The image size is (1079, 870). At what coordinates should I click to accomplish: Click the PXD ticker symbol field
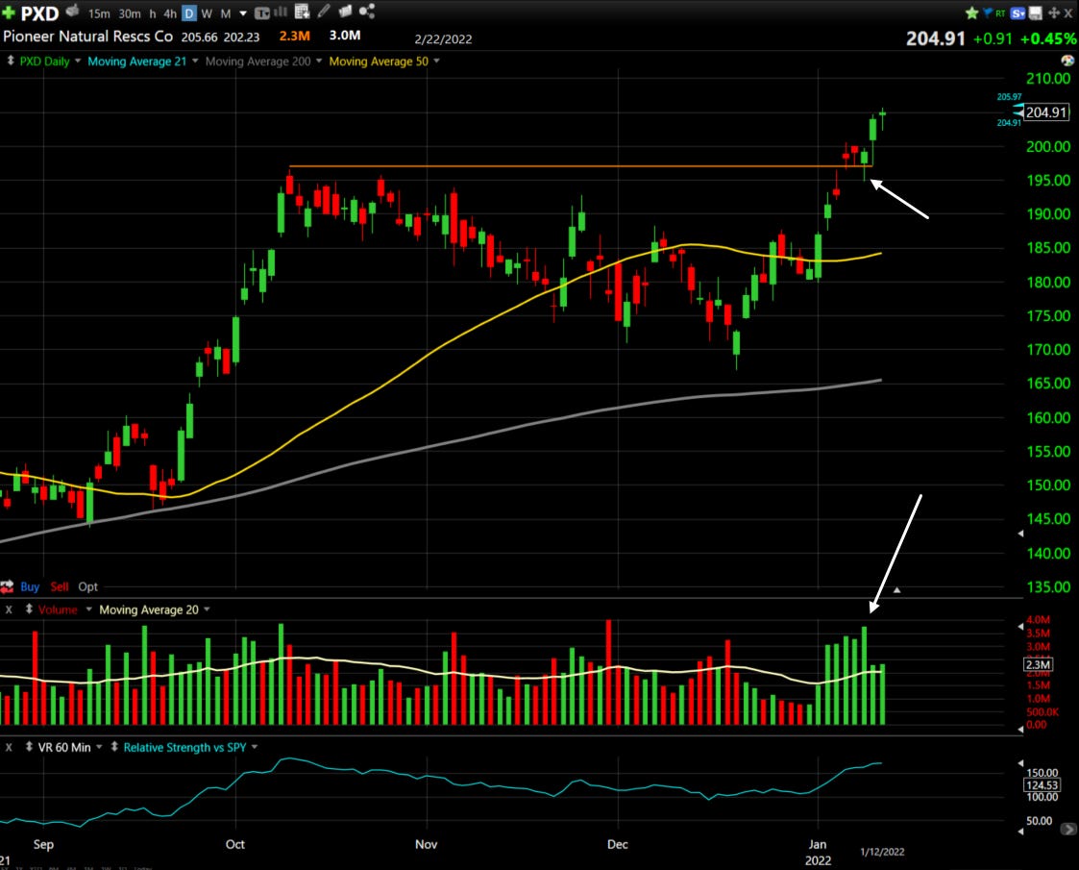[40, 13]
